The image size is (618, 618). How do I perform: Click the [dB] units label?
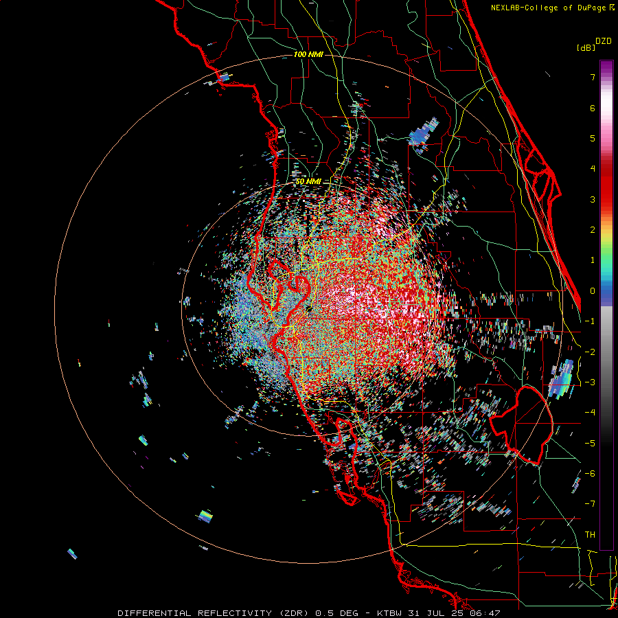tap(586, 47)
